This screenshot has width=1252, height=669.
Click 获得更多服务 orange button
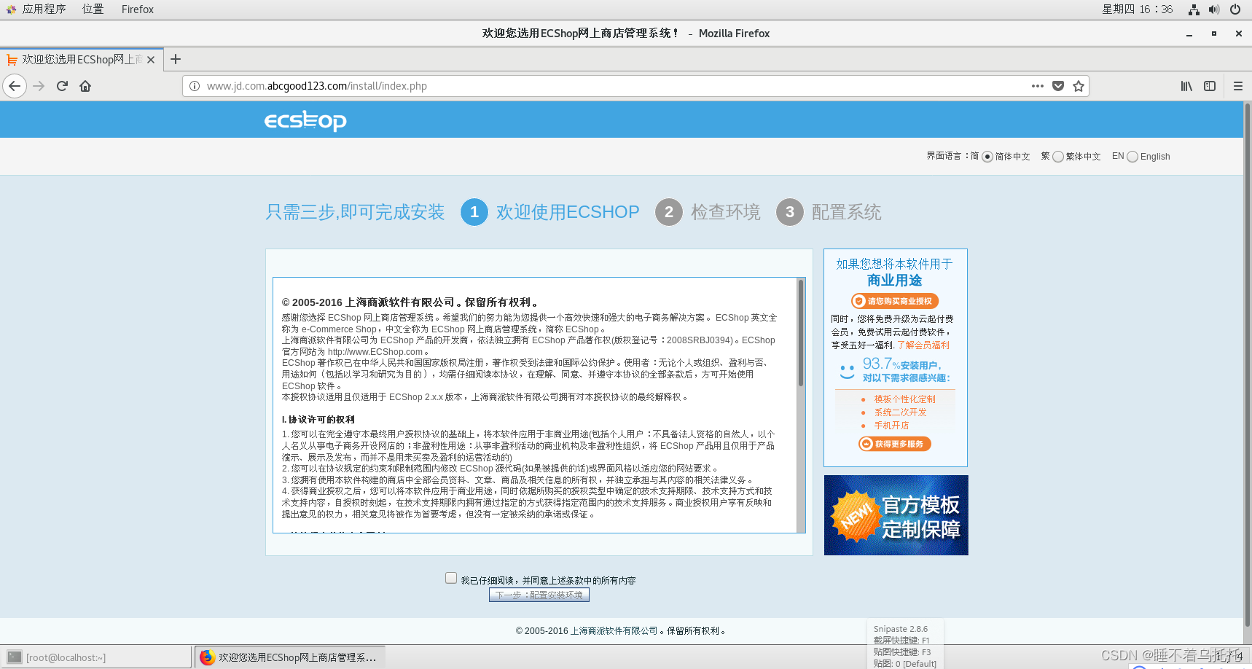pyautogui.click(x=895, y=444)
